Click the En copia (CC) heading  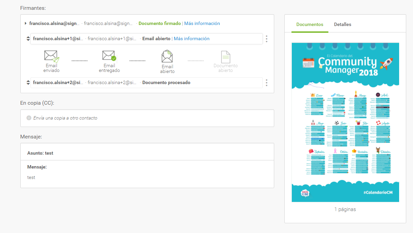click(x=37, y=103)
